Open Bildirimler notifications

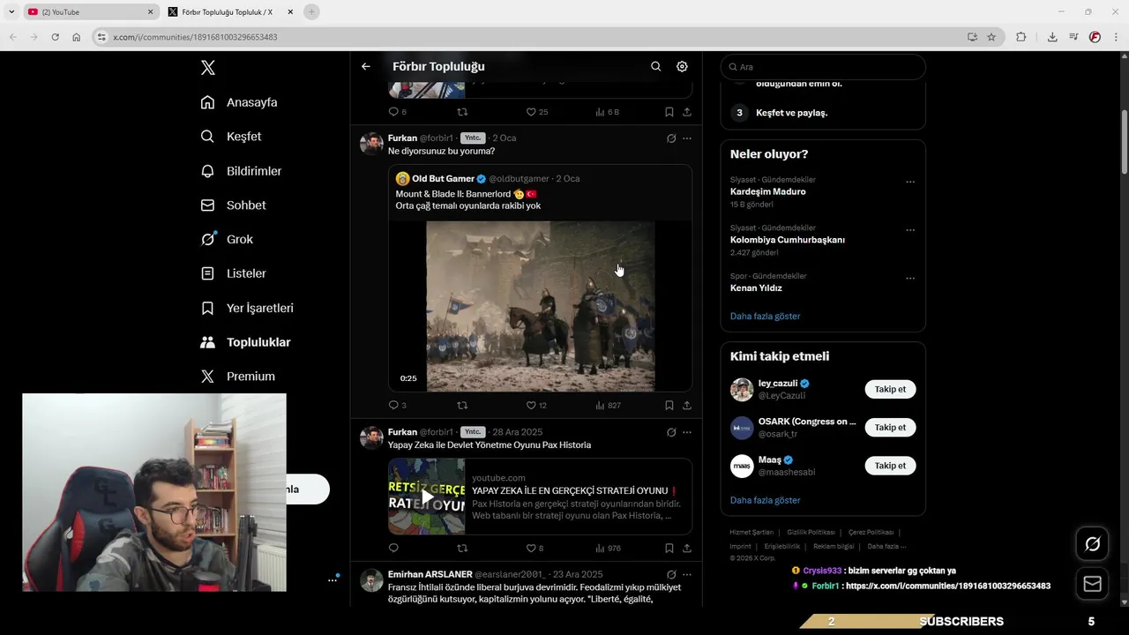pos(241,171)
